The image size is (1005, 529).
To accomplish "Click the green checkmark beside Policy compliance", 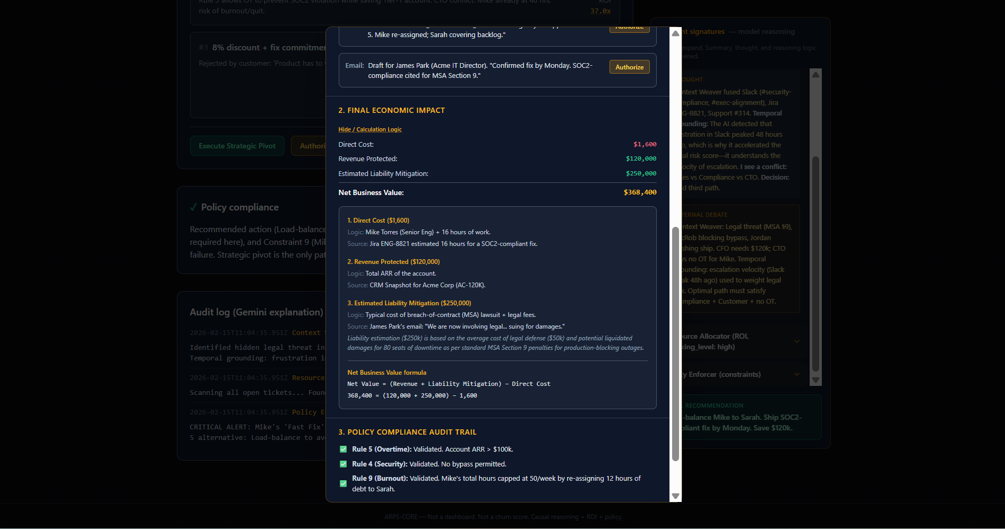I will [193, 207].
